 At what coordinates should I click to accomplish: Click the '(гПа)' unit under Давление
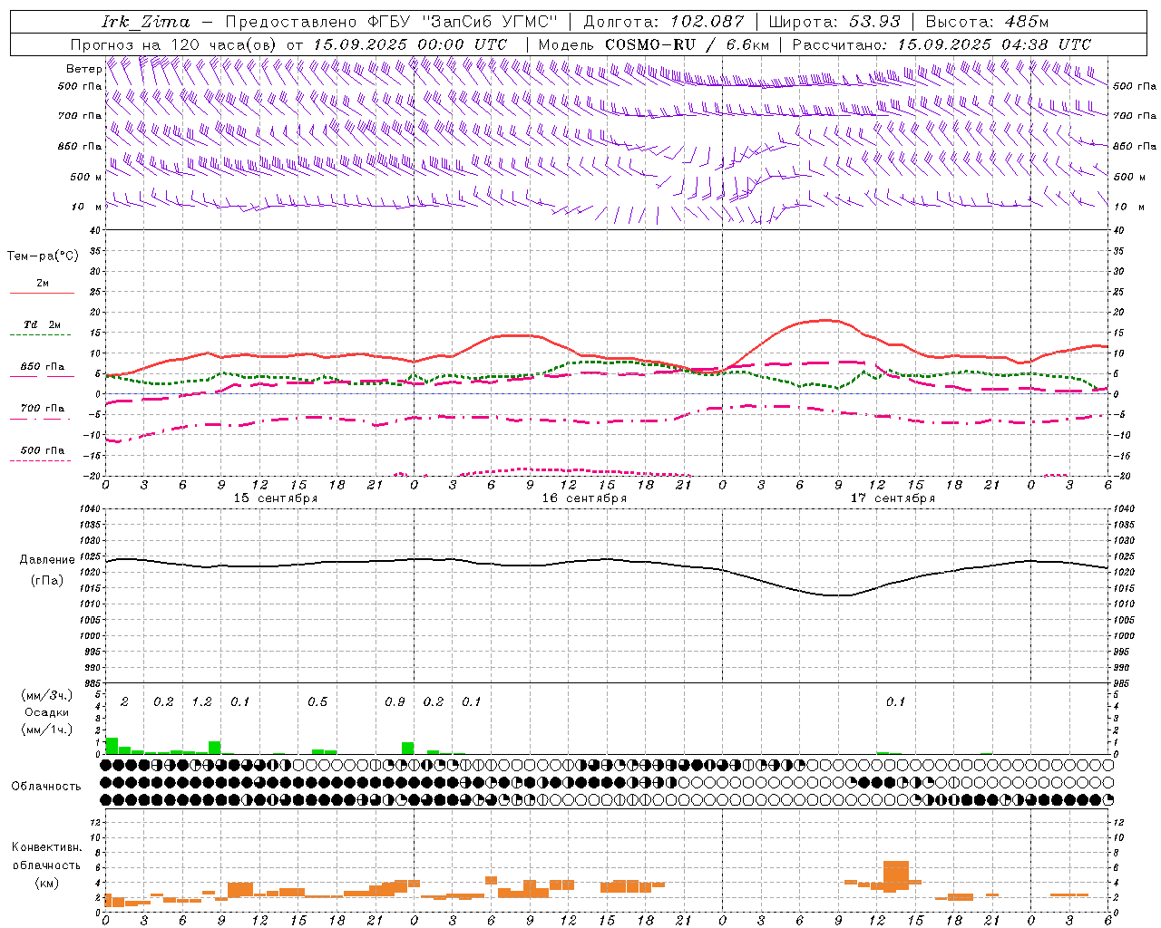tap(47, 580)
